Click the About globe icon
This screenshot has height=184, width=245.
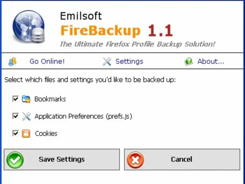(x=189, y=62)
